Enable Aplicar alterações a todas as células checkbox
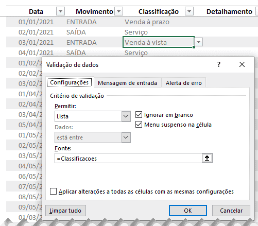Image resolution: width=258 pixels, height=226 pixels. pos(53,191)
